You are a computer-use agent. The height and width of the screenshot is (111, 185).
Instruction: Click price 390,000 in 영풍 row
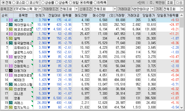[41, 98]
